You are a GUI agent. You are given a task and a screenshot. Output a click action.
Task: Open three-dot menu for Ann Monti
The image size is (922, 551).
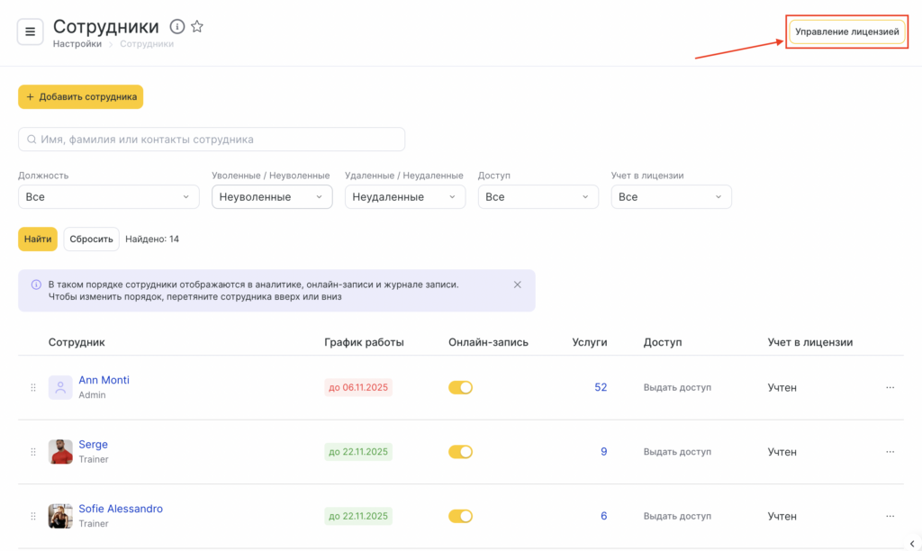point(890,387)
